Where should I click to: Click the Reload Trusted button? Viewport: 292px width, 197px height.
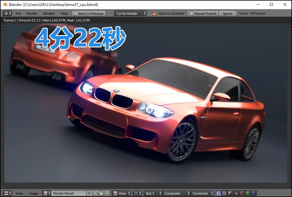[x=203, y=14]
